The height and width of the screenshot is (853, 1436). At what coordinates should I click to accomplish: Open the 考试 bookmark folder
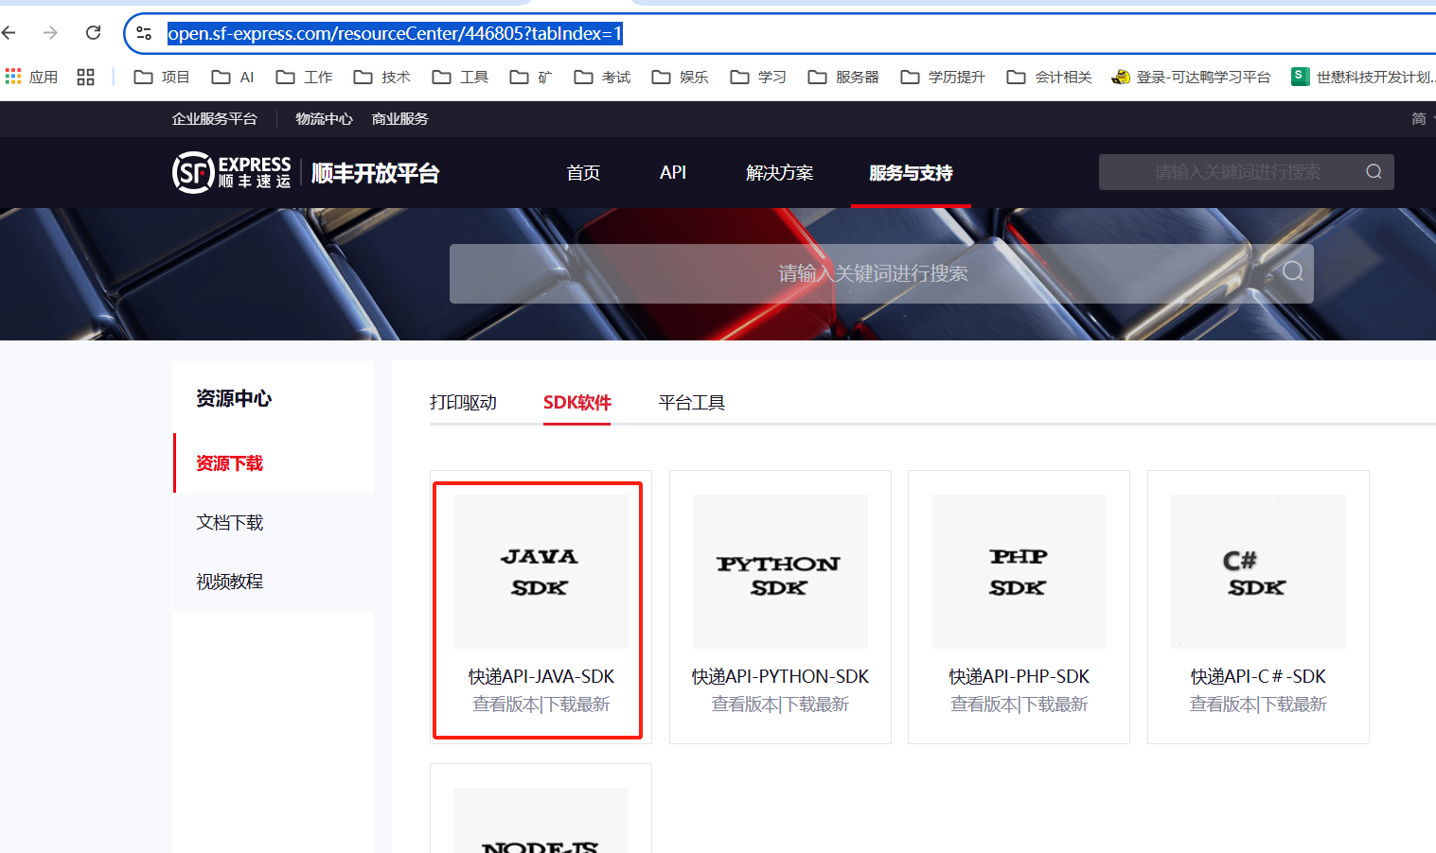click(x=602, y=77)
